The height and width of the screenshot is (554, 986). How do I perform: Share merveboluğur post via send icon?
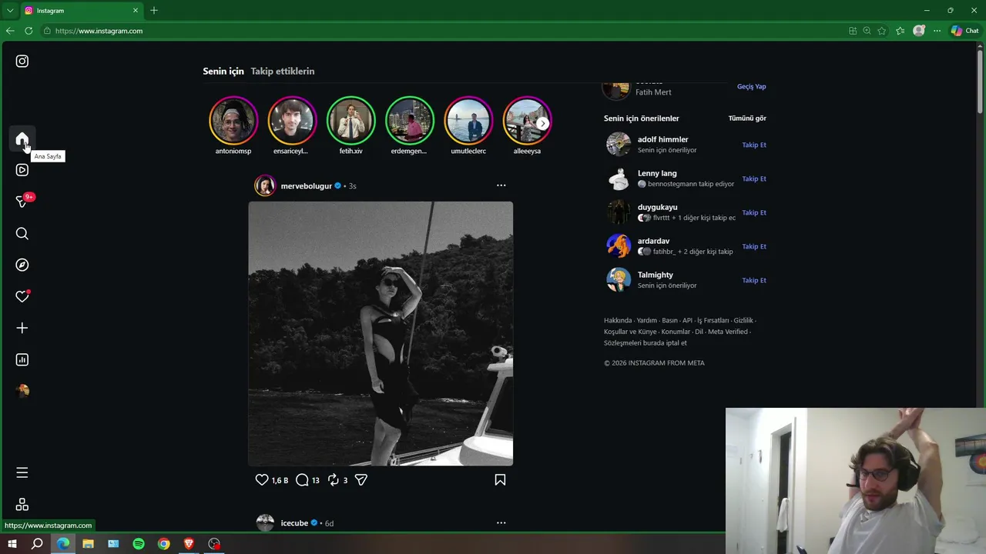tap(361, 479)
